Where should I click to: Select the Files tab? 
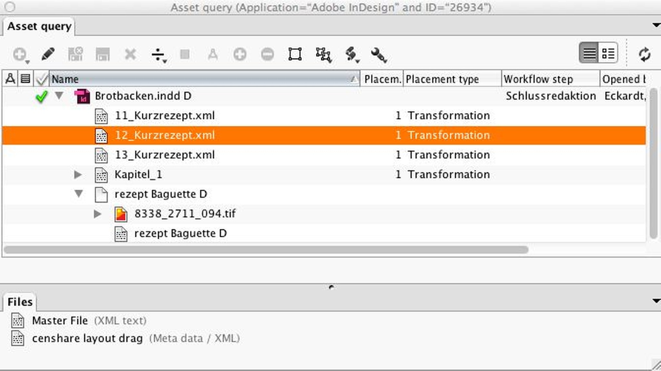20,302
